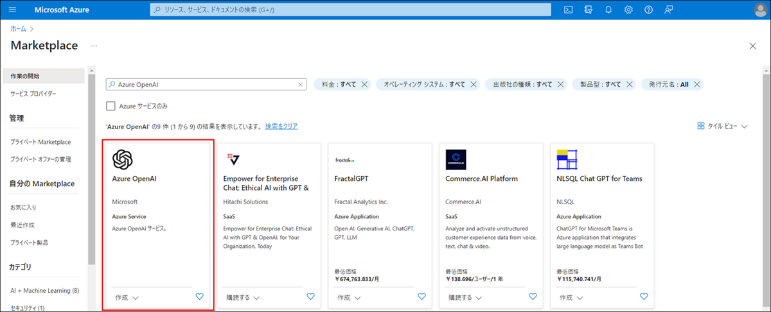Remove the 発行元名 filter

pyautogui.click(x=697, y=84)
